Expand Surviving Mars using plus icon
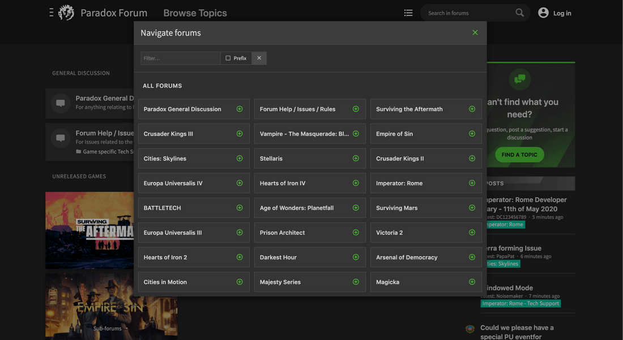Viewport: 623px width, 340px height. (x=472, y=208)
